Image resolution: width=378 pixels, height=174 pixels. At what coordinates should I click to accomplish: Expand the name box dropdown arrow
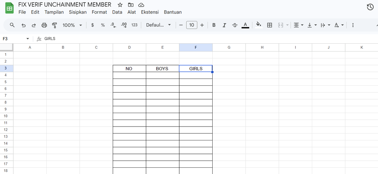tap(28, 39)
